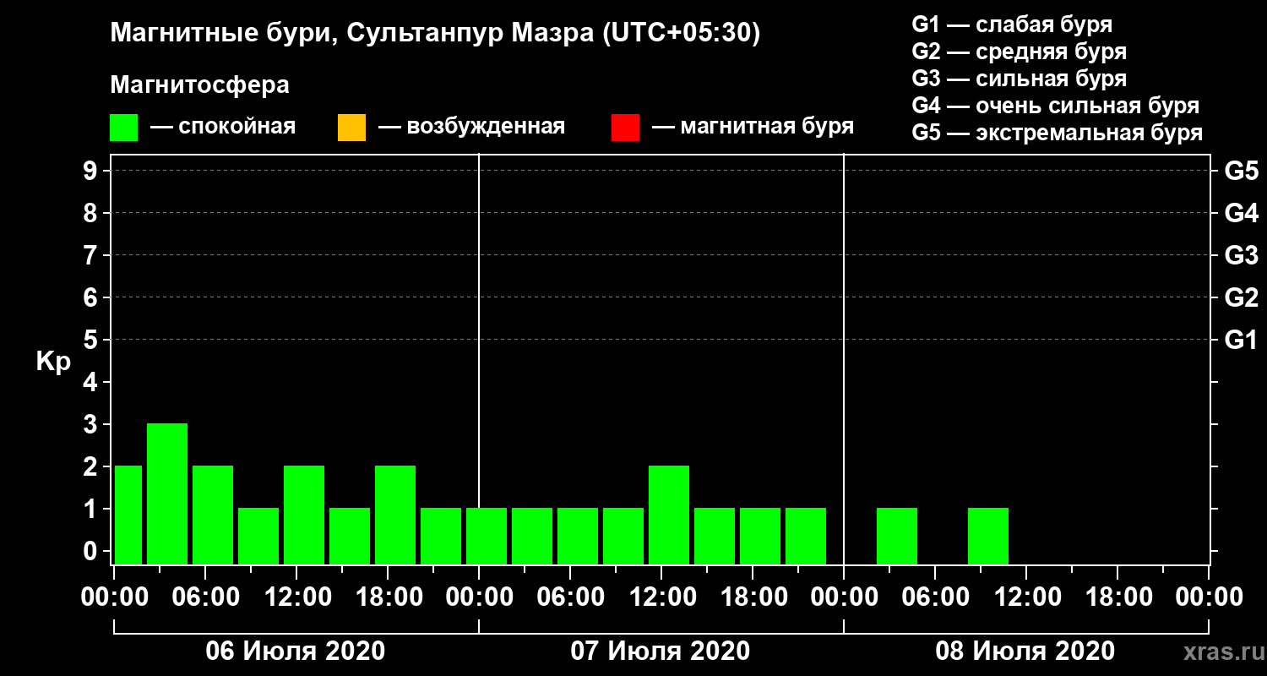Click the 'Kp' axis title
Image resolution: width=1267 pixels, height=676 pixels.
pos(53,362)
